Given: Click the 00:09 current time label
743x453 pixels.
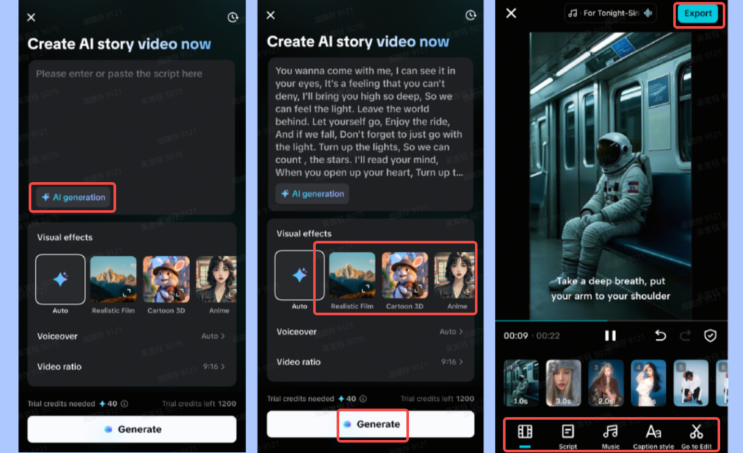Looking at the screenshot, I should coord(515,336).
